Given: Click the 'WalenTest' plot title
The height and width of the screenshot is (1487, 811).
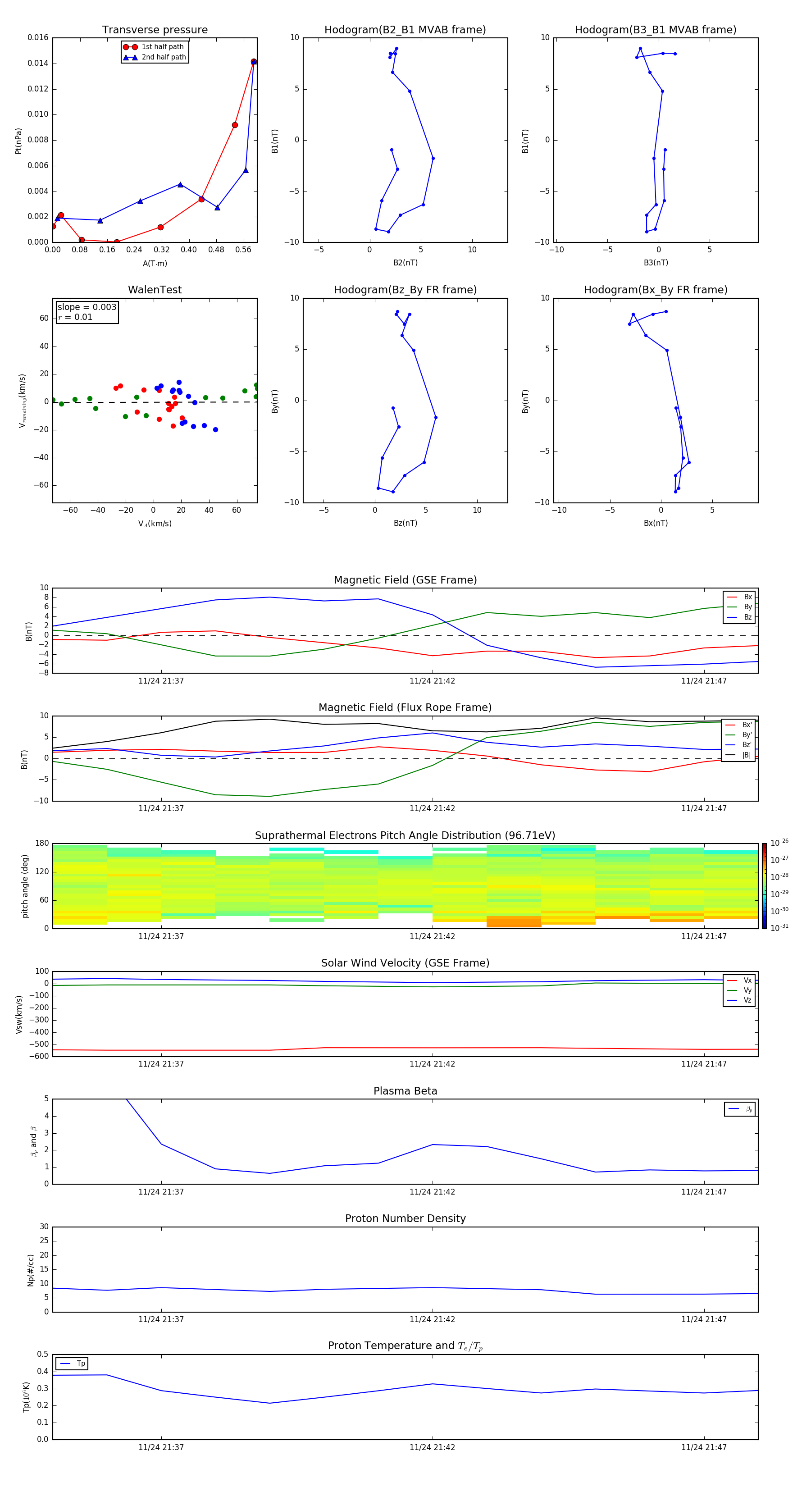Looking at the screenshot, I should pos(155,290).
